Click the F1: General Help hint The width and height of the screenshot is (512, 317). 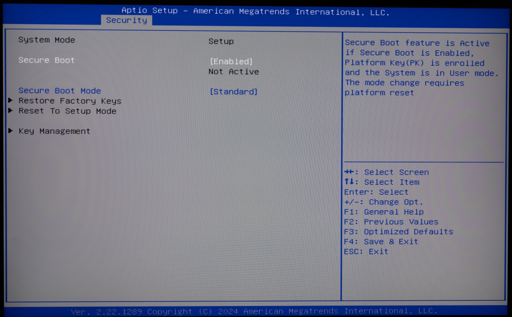pyautogui.click(x=384, y=212)
